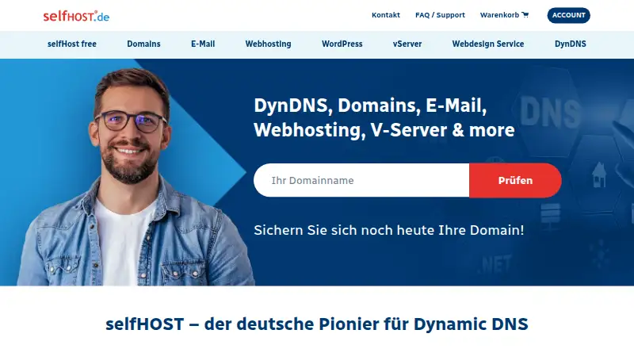Click the text Sichern Sie sich noch heute
634x349 pixels.
388,230
